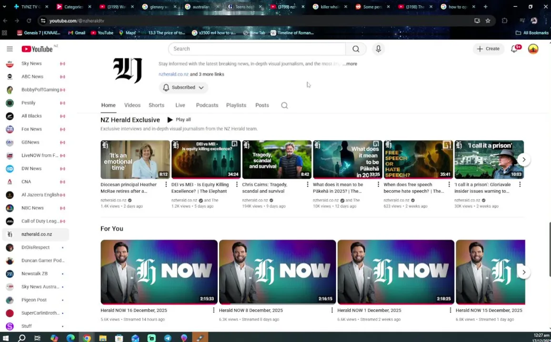Open options for DEI vs MEI video
The height and width of the screenshot is (342, 551).
(x=237, y=185)
